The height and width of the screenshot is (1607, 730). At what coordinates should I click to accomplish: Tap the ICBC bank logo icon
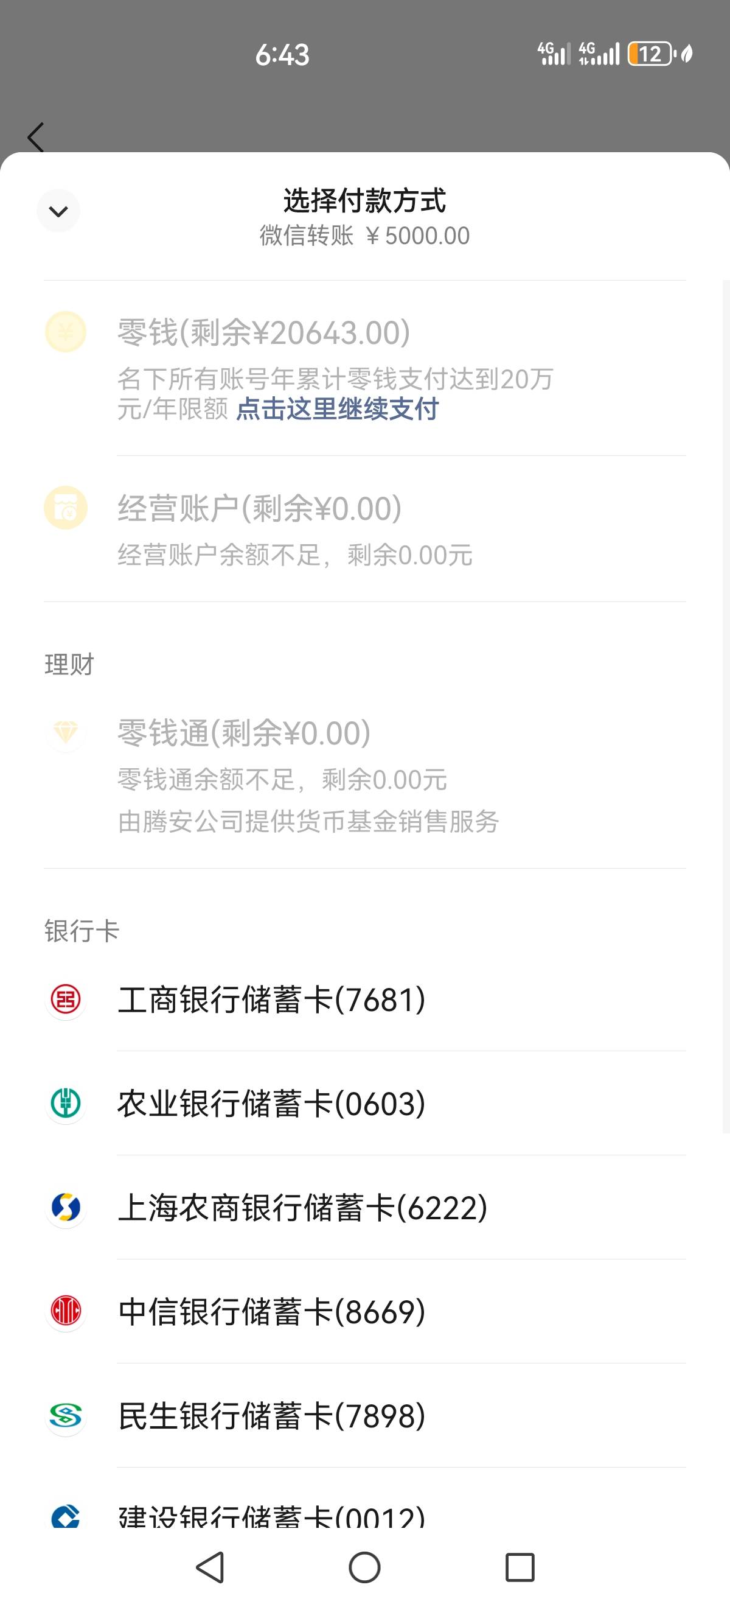[66, 1000]
